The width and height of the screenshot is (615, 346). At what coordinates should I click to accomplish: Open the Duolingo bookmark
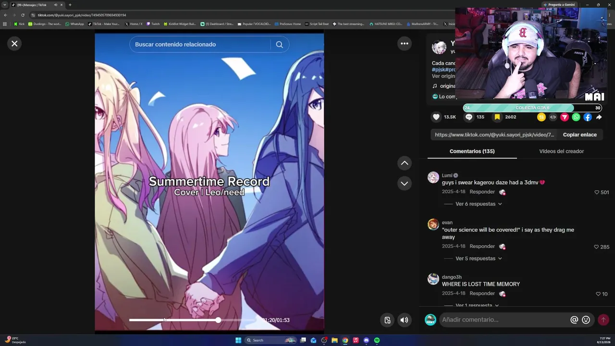coord(45,24)
